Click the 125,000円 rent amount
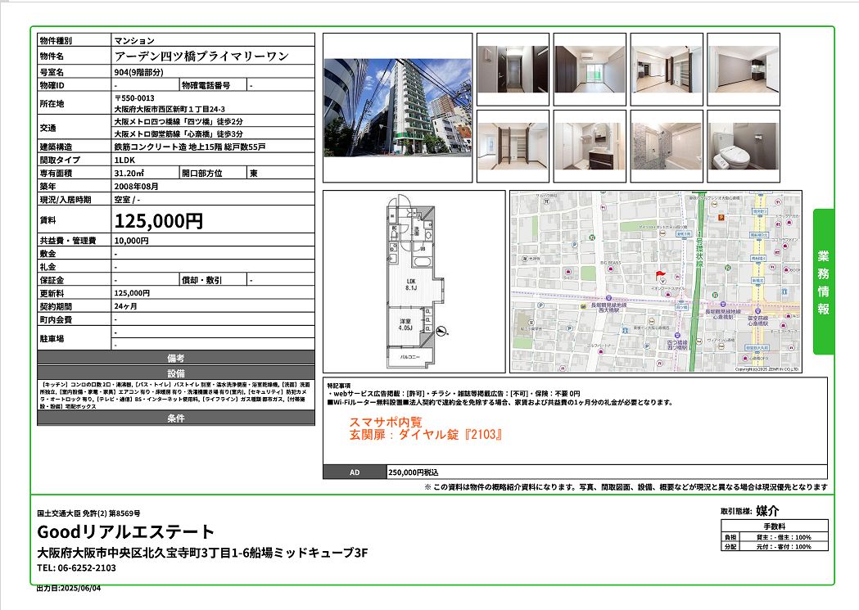This screenshot has width=859, height=610. (159, 220)
